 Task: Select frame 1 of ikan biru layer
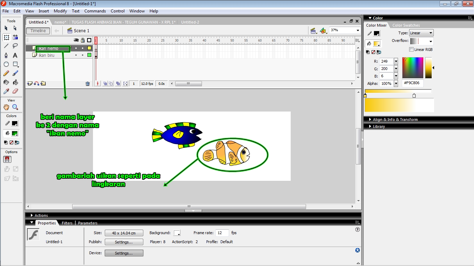[x=96, y=55]
